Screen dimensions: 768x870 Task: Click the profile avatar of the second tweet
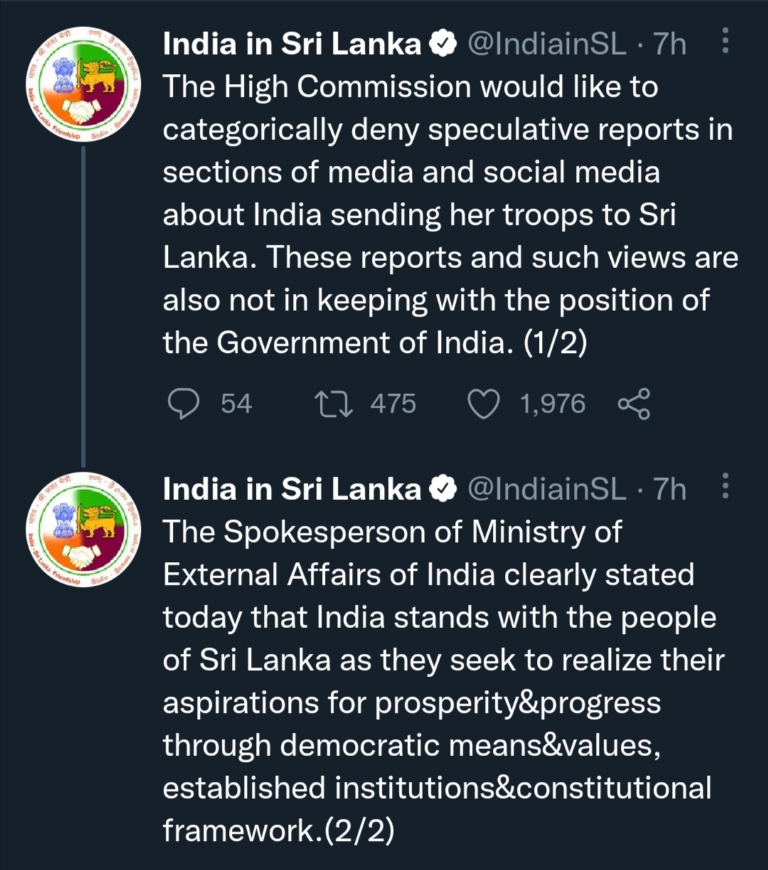[84, 529]
